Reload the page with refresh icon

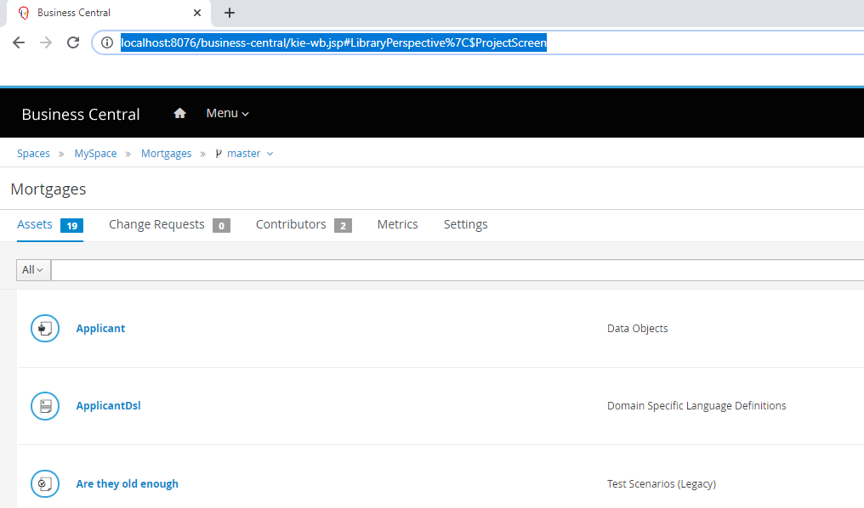pyautogui.click(x=73, y=42)
